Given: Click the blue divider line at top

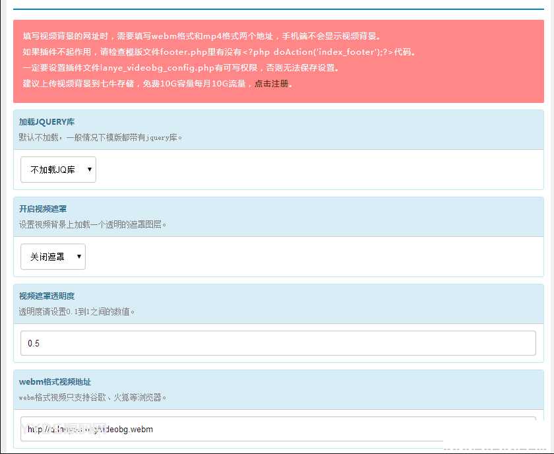Looking at the screenshot, I should tap(278, 9).
